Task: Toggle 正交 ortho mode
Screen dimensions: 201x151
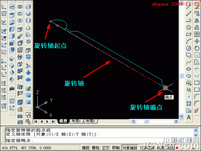Action: click(106, 148)
